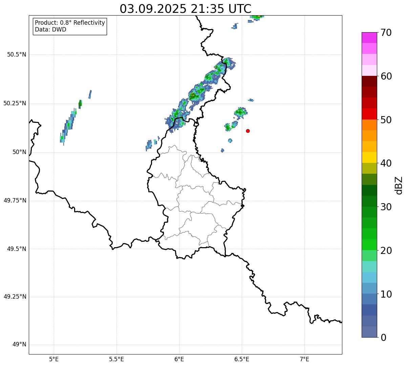Click the 6°E longitude label
The width and height of the screenshot is (407, 366).
pyautogui.click(x=179, y=359)
